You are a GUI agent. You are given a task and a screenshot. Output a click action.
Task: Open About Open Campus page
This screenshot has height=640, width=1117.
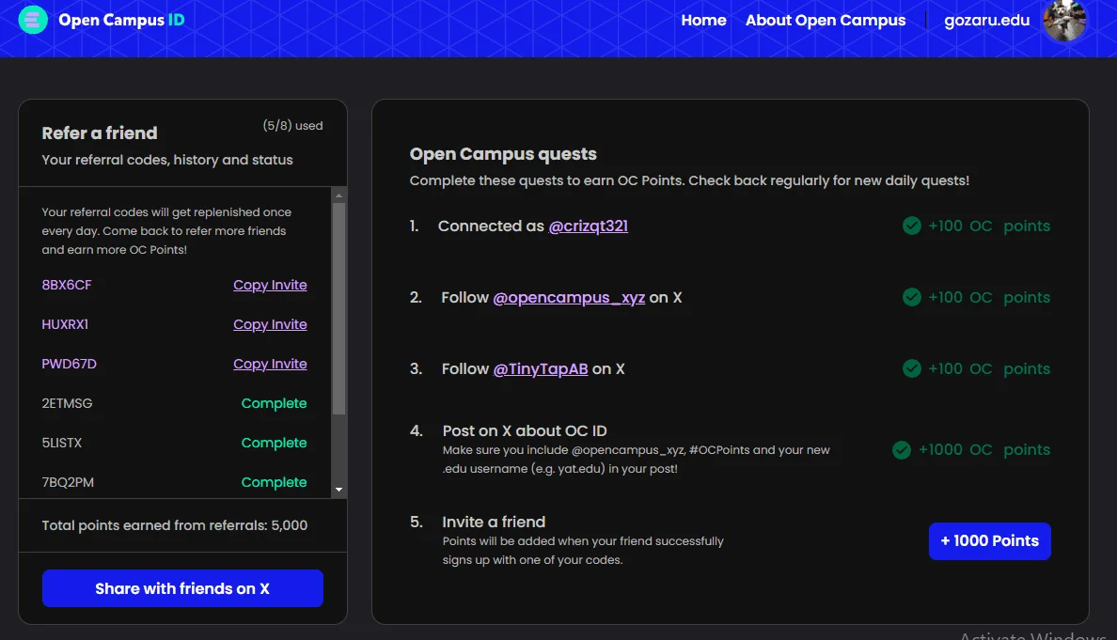pos(825,20)
